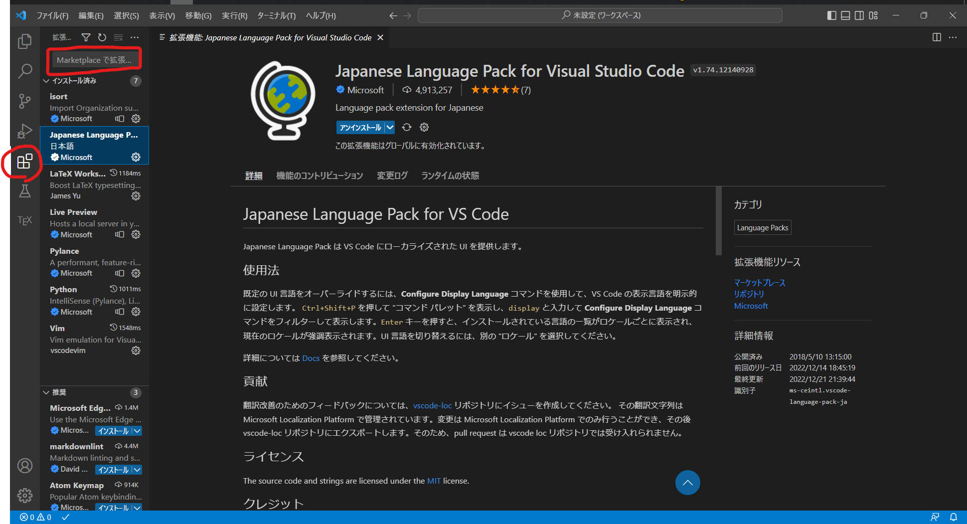
Task: Open the Search view icon
Action: 24,71
